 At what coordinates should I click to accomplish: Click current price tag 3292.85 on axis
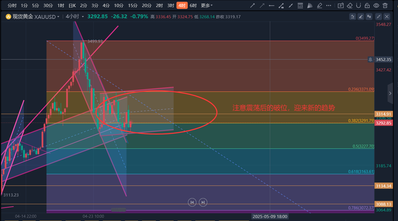[x=384, y=123]
